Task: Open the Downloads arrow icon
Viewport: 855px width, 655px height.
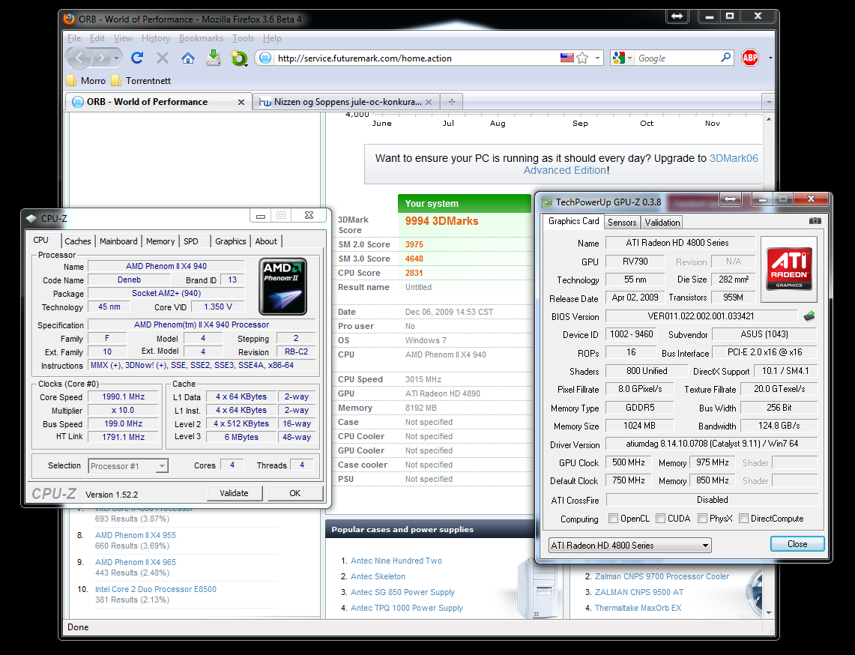Action: pos(214,57)
